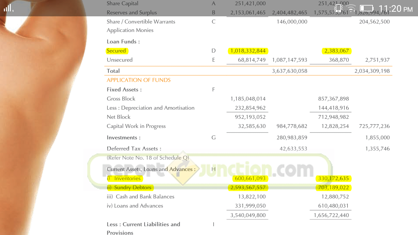
Task: Select investments value 280,983,859
Action: click(x=292, y=138)
